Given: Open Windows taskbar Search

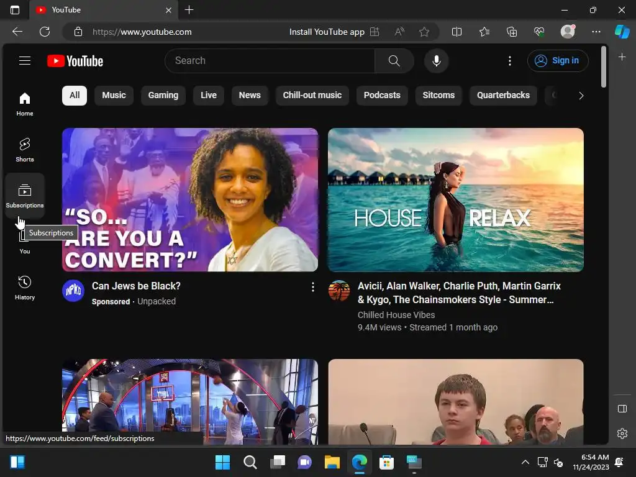Looking at the screenshot, I should click(x=250, y=462).
